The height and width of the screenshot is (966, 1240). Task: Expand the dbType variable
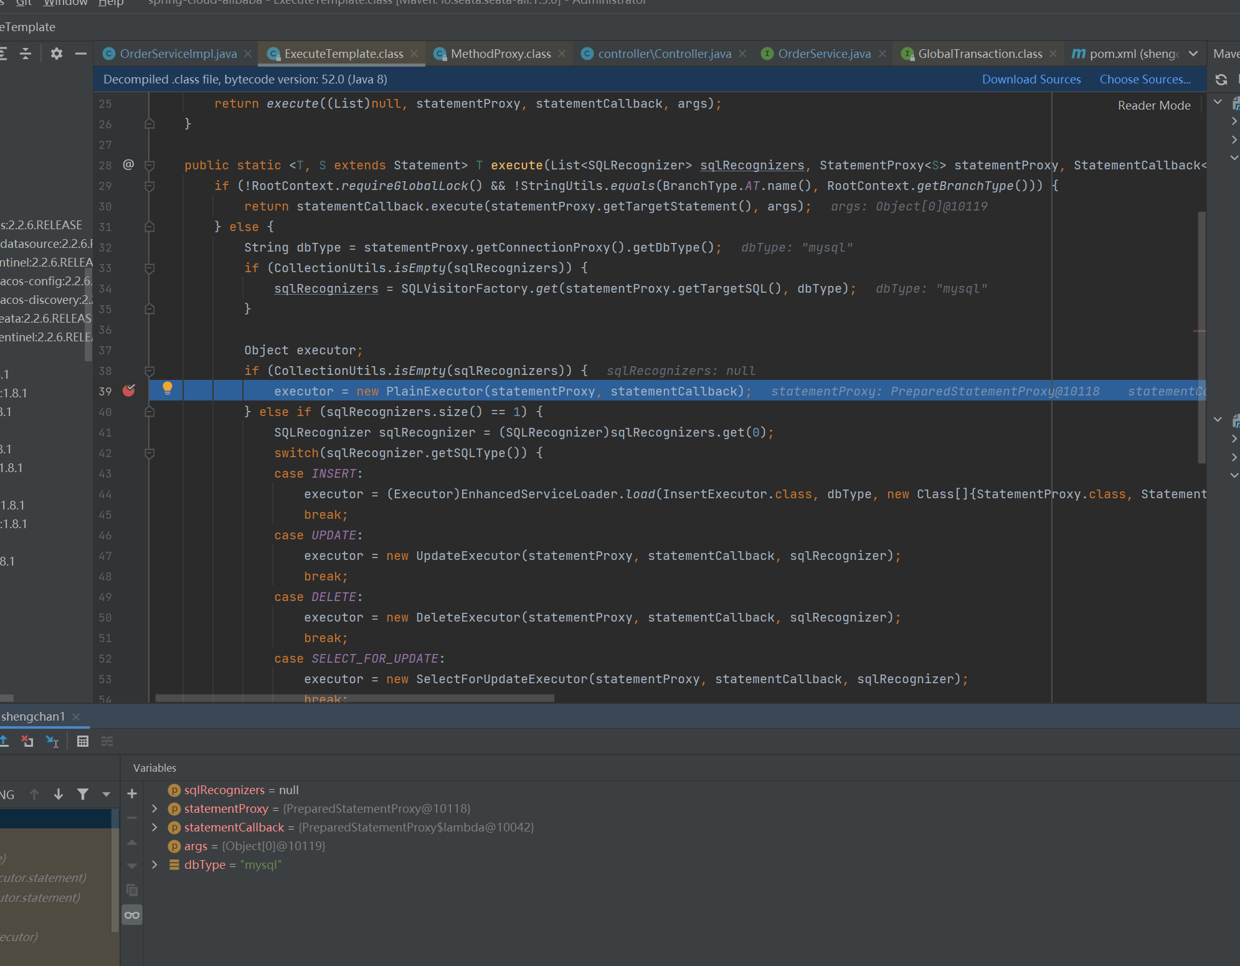point(154,864)
